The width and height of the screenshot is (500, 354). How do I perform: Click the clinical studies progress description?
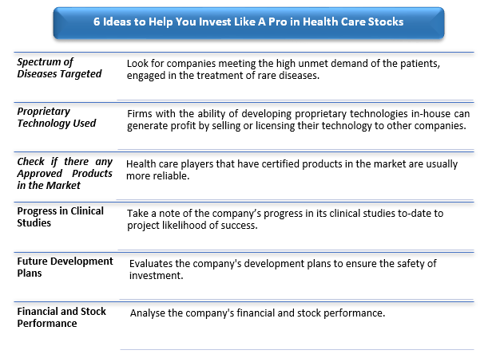[x=285, y=219]
